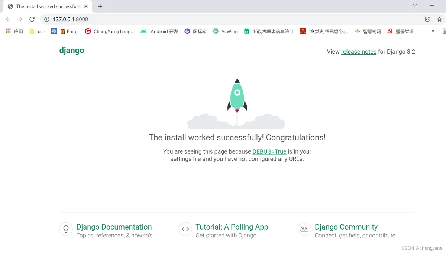Screen dimensions: 446x253
Task: Click 'Get started with Django' text
Action: click(226, 236)
